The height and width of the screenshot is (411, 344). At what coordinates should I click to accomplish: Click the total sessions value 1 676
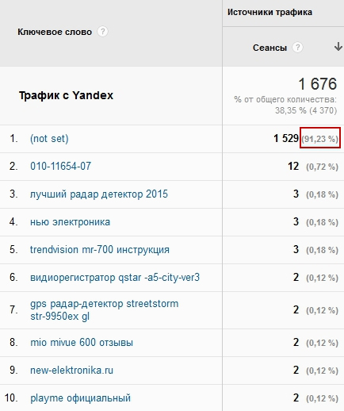click(x=317, y=84)
